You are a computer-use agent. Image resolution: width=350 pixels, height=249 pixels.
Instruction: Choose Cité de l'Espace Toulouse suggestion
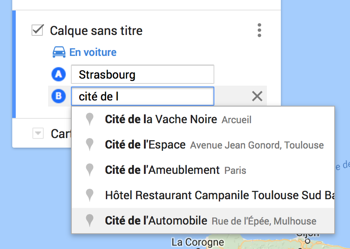(203, 145)
